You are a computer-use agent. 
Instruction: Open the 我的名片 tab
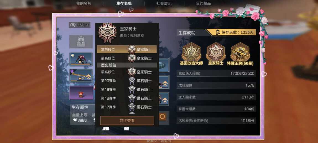[84, 3]
